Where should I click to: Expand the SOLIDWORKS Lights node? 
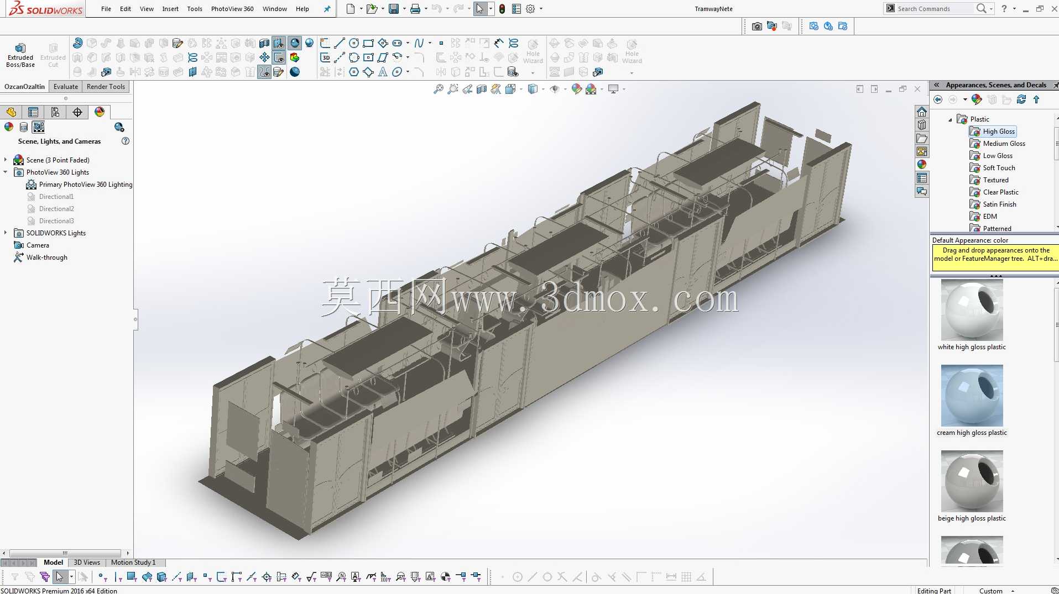pos(6,233)
